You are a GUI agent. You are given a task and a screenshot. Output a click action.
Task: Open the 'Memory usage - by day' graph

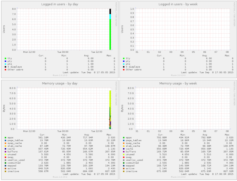pos(60,130)
